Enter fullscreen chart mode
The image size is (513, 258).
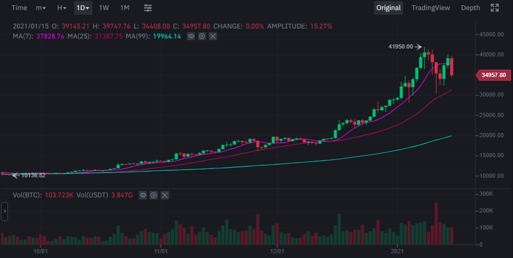[x=494, y=8]
